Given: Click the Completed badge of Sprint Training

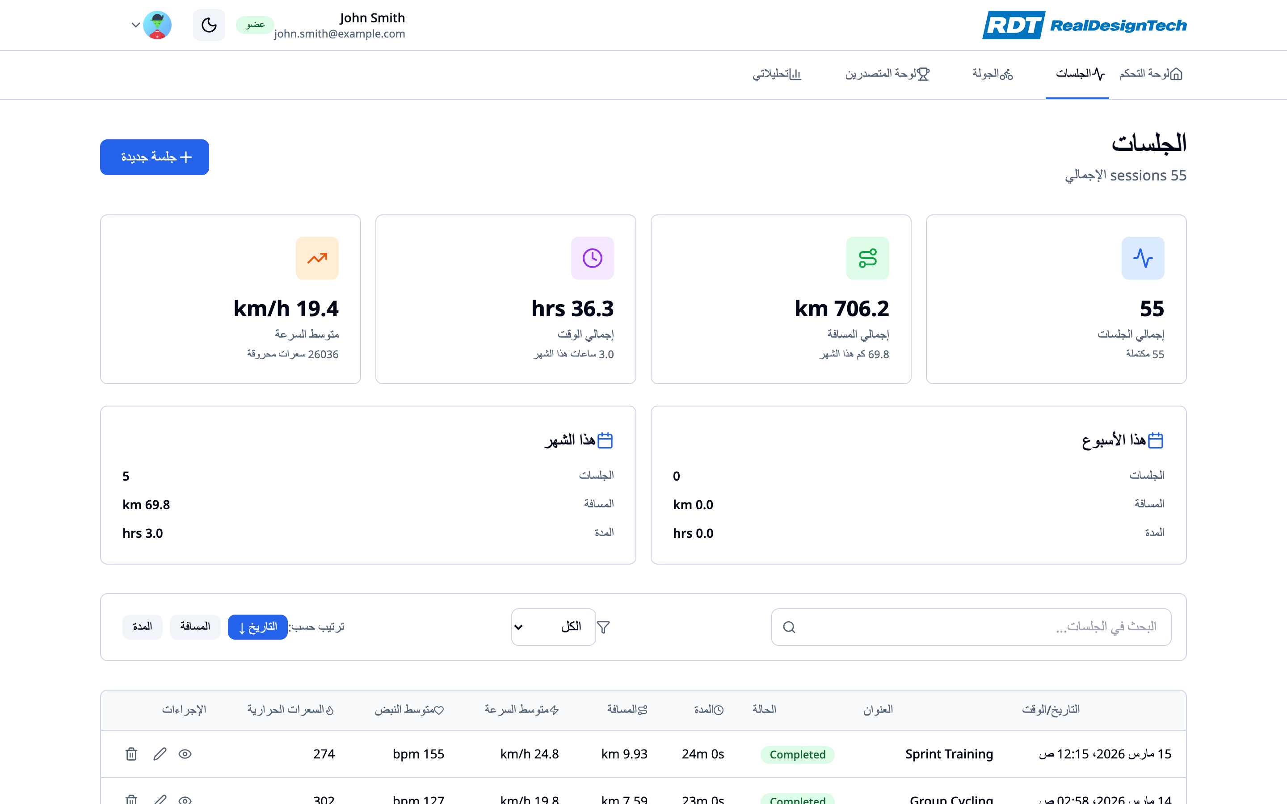Looking at the screenshot, I should [x=798, y=754].
